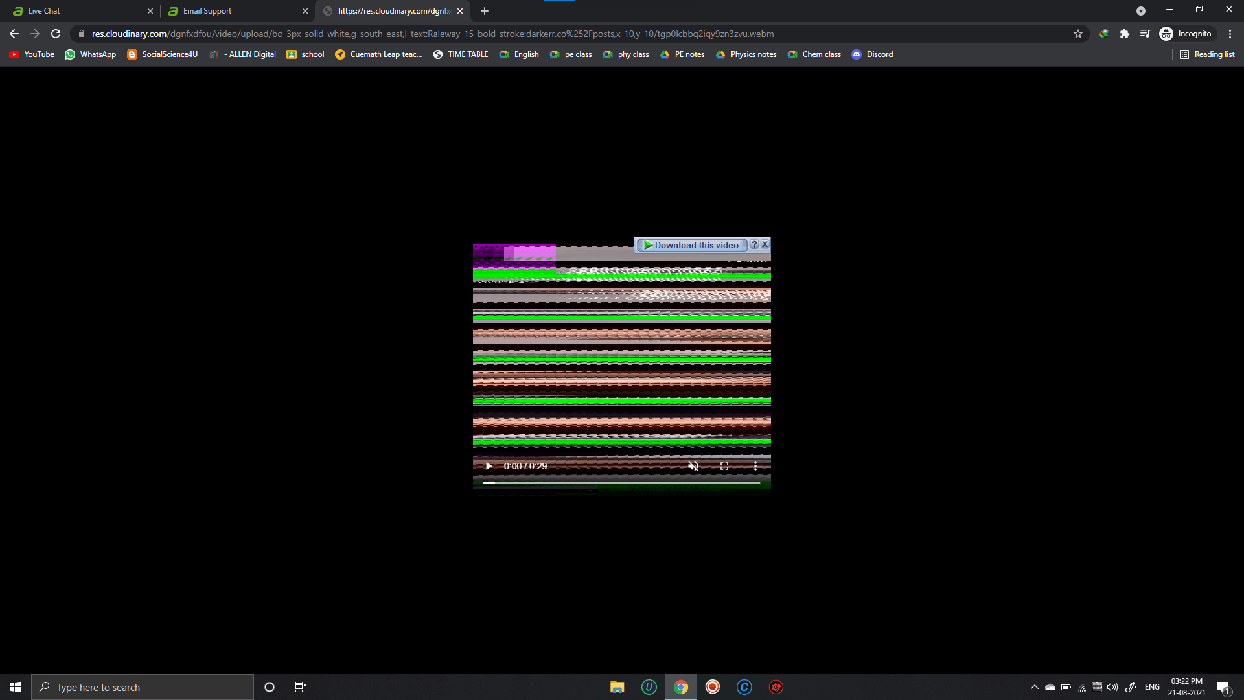Click the video progress bar
The image size is (1244, 700).
(x=621, y=483)
